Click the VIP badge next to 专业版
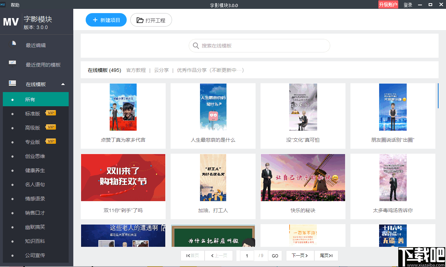Viewport: 446px width, 267px height. click(x=50, y=141)
